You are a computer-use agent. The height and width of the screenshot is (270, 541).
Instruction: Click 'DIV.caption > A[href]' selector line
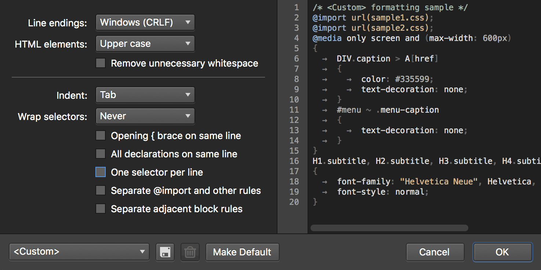(x=388, y=59)
